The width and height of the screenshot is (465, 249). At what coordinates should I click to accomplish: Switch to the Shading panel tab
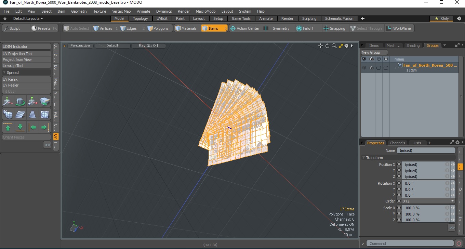click(413, 45)
